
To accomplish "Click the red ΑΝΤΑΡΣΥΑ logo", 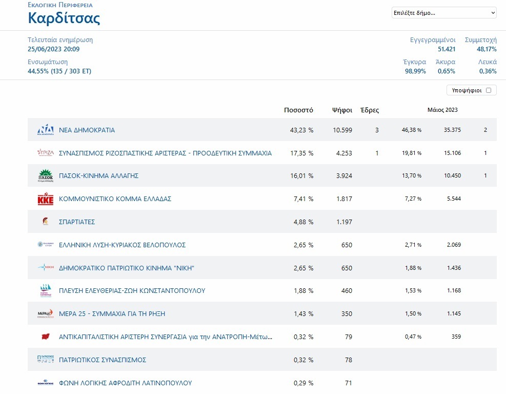I will [46, 337].
